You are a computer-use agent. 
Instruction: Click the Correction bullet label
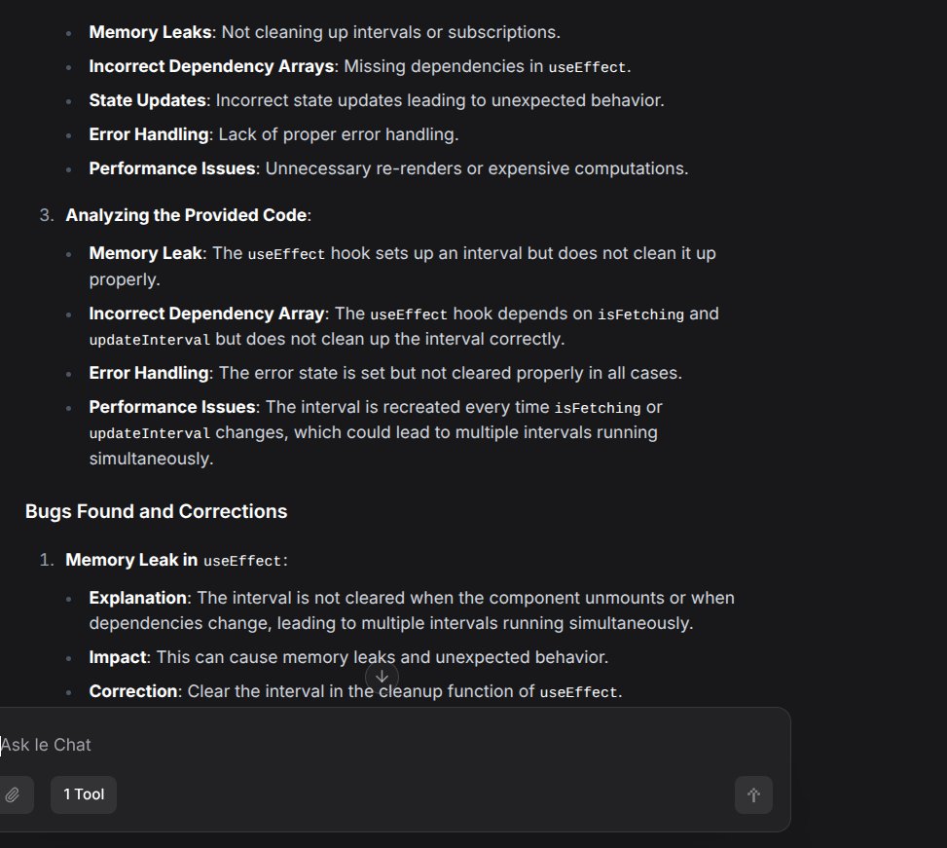(133, 691)
